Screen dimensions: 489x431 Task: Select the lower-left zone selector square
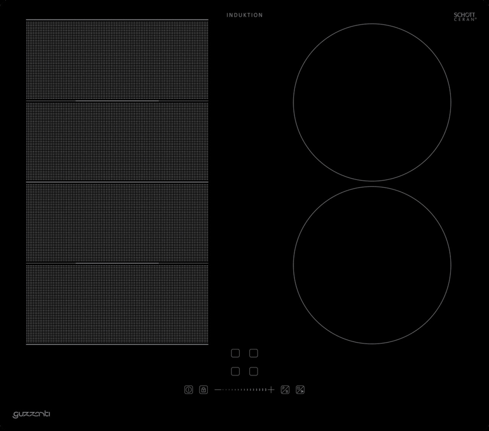click(x=235, y=371)
